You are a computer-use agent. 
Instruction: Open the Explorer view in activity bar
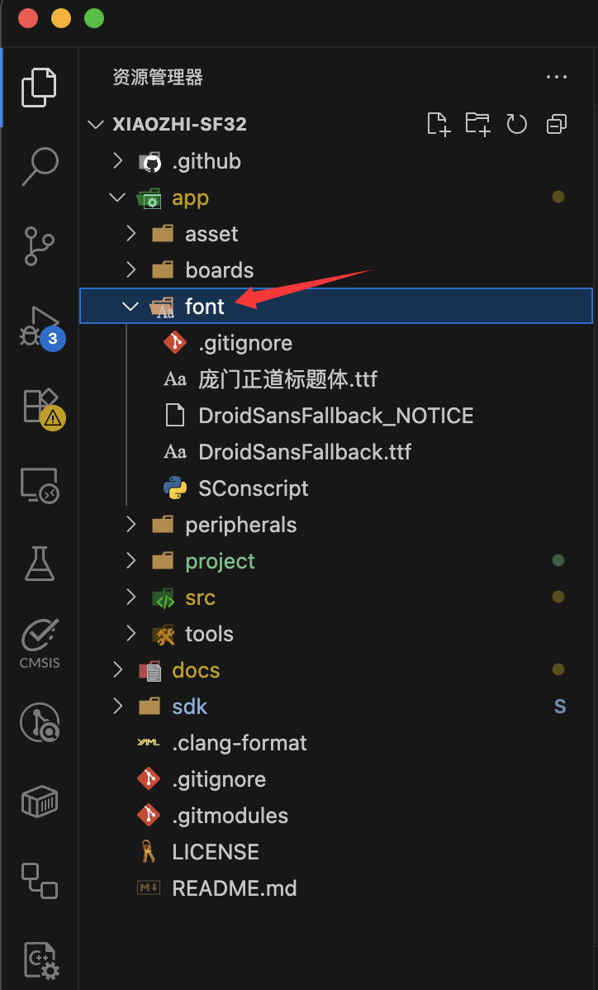(x=39, y=87)
